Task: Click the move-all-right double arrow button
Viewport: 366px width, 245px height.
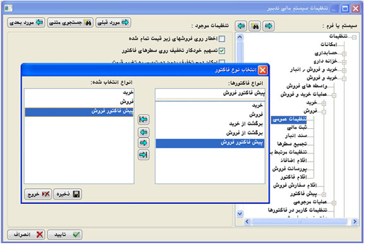Action: [143, 155]
